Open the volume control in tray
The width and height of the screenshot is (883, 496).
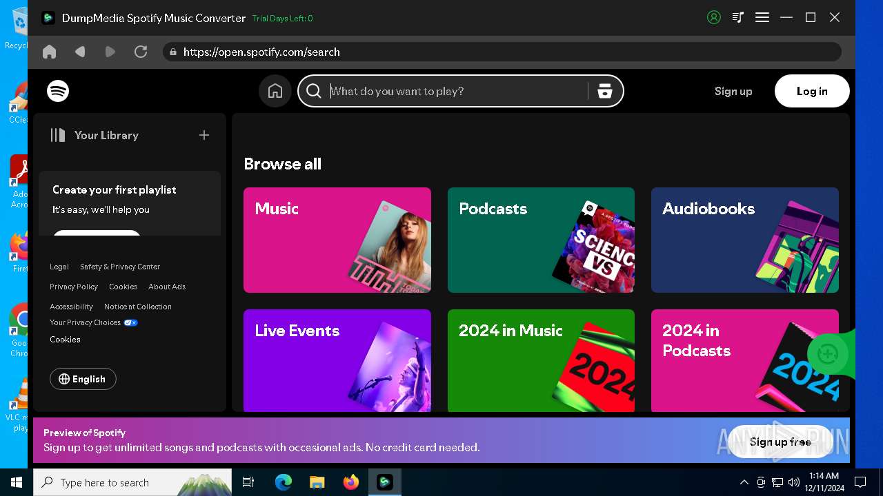pos(794,482)
